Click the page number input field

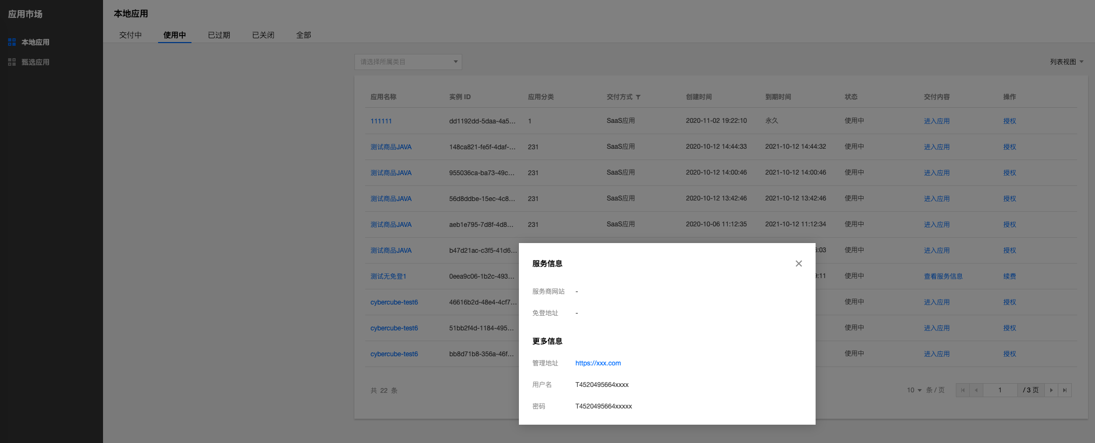(1000, 390)
